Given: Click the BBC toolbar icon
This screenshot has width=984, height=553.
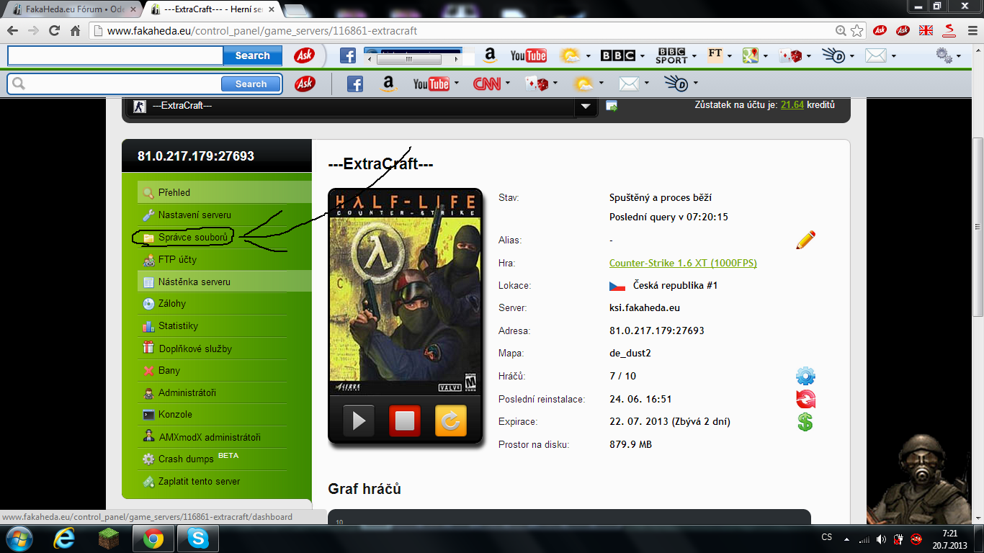Looking at the screenshot, I should coord(618,55).
